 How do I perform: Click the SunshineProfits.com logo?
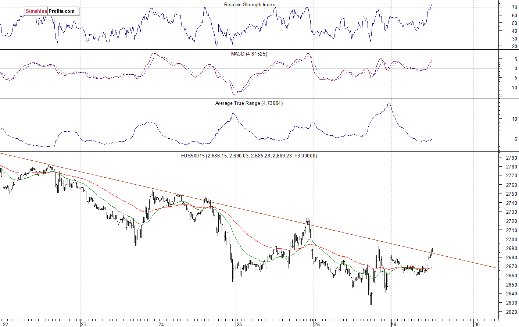pos(52,11)
